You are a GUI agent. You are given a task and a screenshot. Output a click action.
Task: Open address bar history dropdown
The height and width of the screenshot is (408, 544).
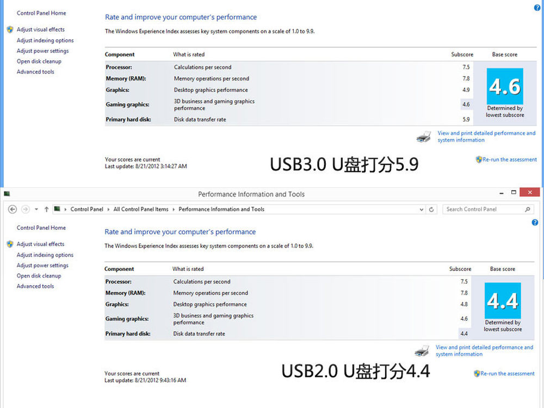pos(422,209)
